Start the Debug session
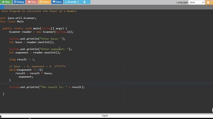The width and height of the screenshot is (213, 119). point(19,2)
